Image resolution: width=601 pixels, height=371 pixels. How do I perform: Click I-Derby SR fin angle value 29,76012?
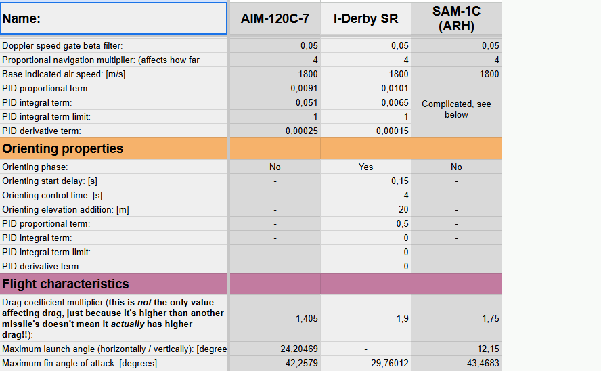365,363
